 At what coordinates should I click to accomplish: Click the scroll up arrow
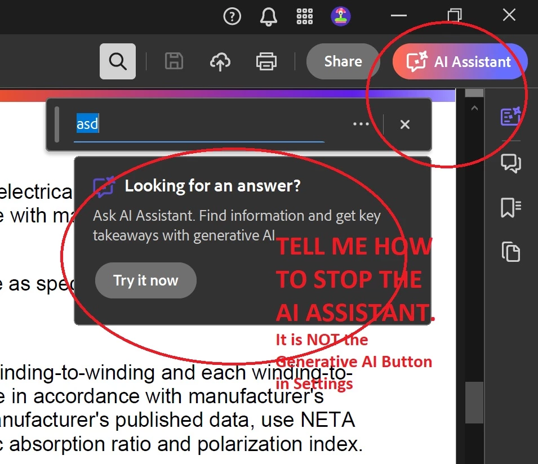tap(474, 108)
